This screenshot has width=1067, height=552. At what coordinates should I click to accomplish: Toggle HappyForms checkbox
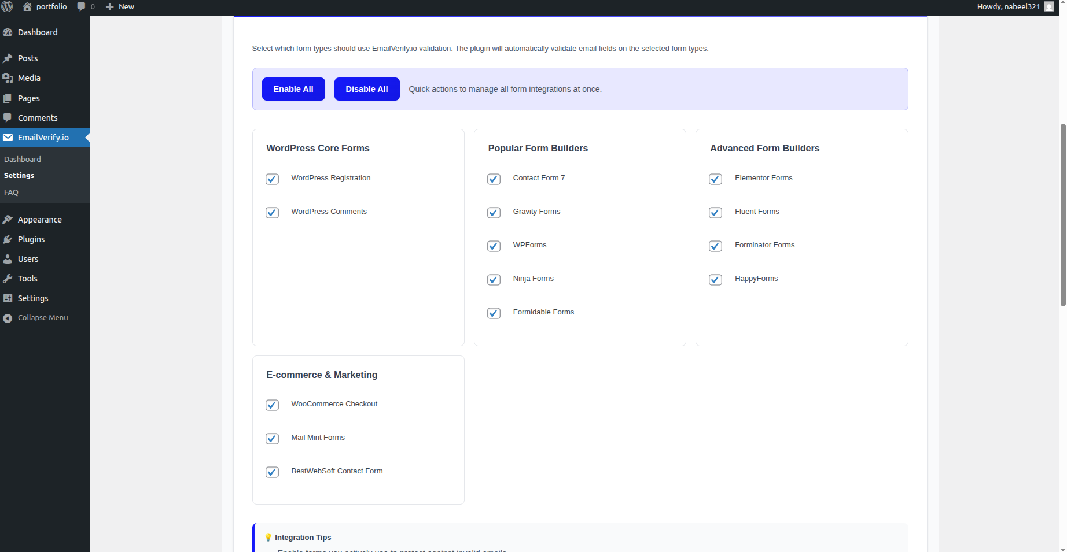715,280
